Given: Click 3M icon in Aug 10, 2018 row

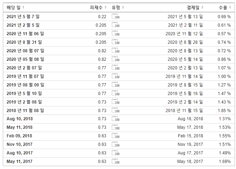Looking at the screenshot, I should tap(116, 119).
